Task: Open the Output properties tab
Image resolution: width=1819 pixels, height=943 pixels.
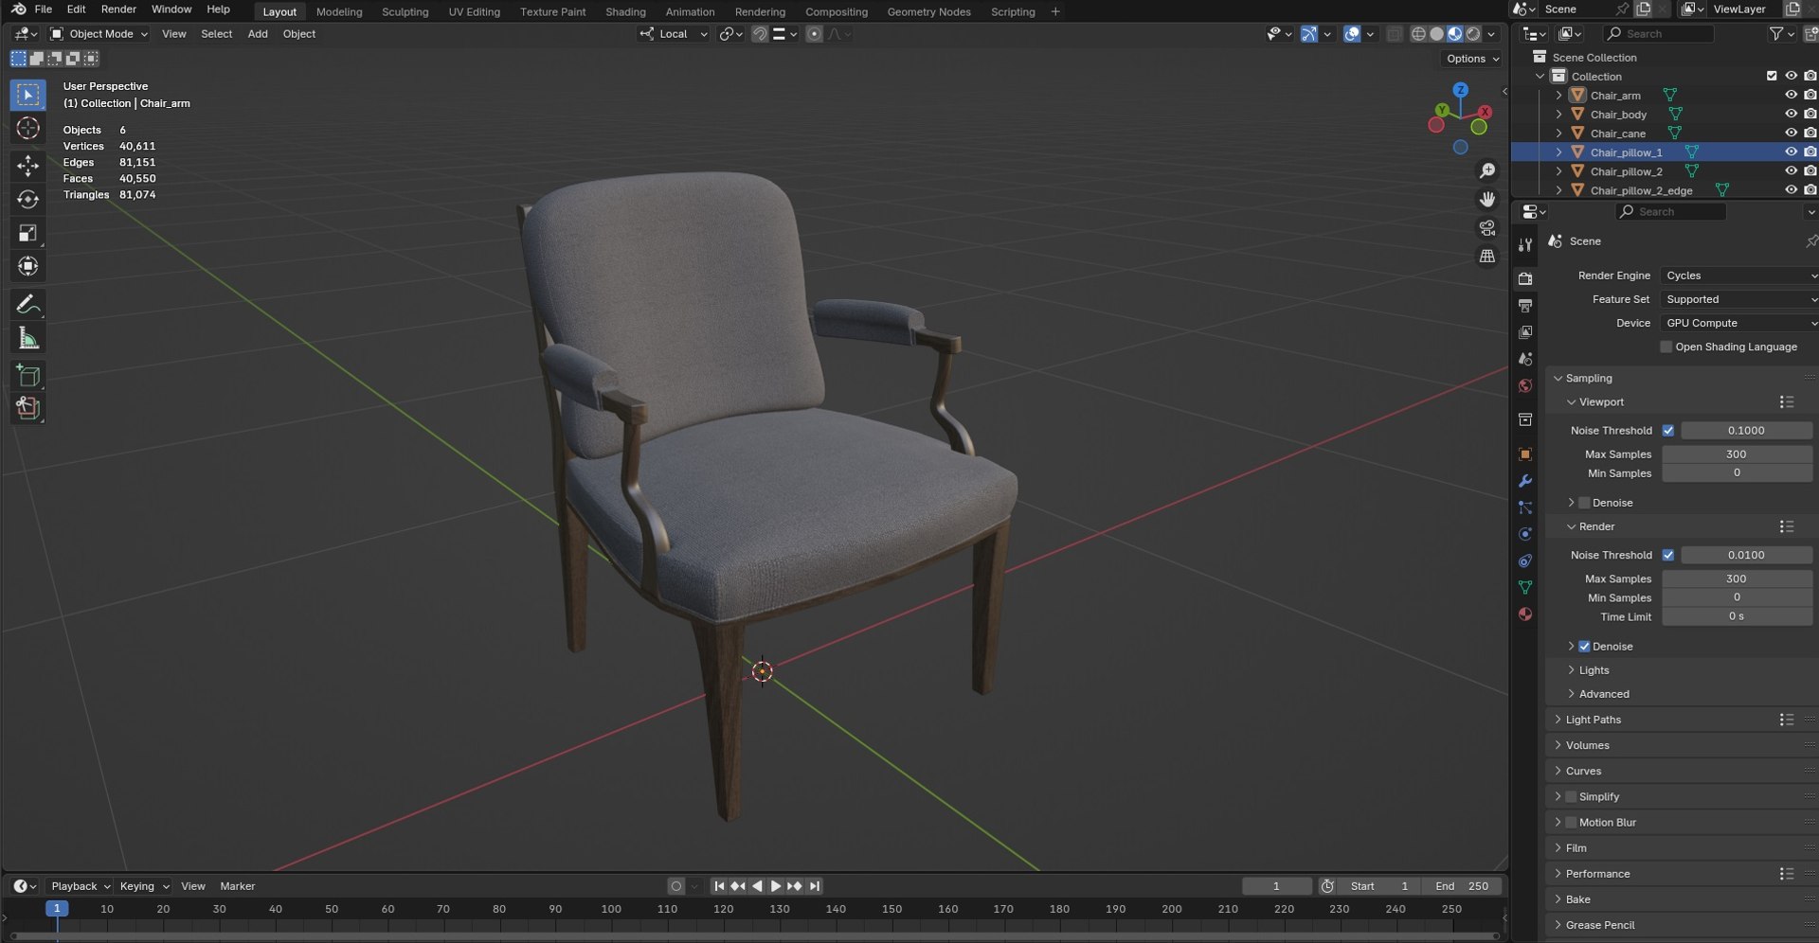Action: [x=1525, y=305]
